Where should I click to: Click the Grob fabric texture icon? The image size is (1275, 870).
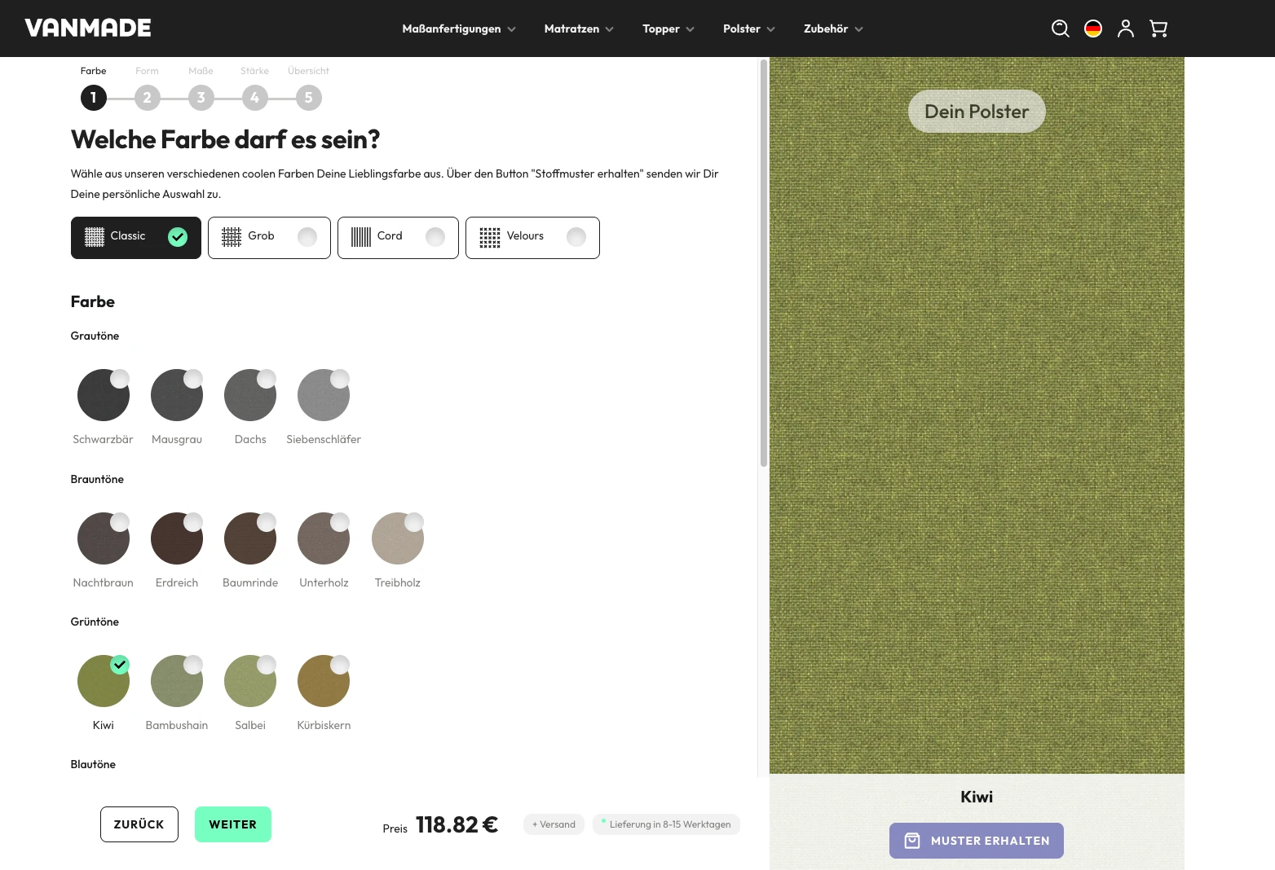click(x=232, y=237)
